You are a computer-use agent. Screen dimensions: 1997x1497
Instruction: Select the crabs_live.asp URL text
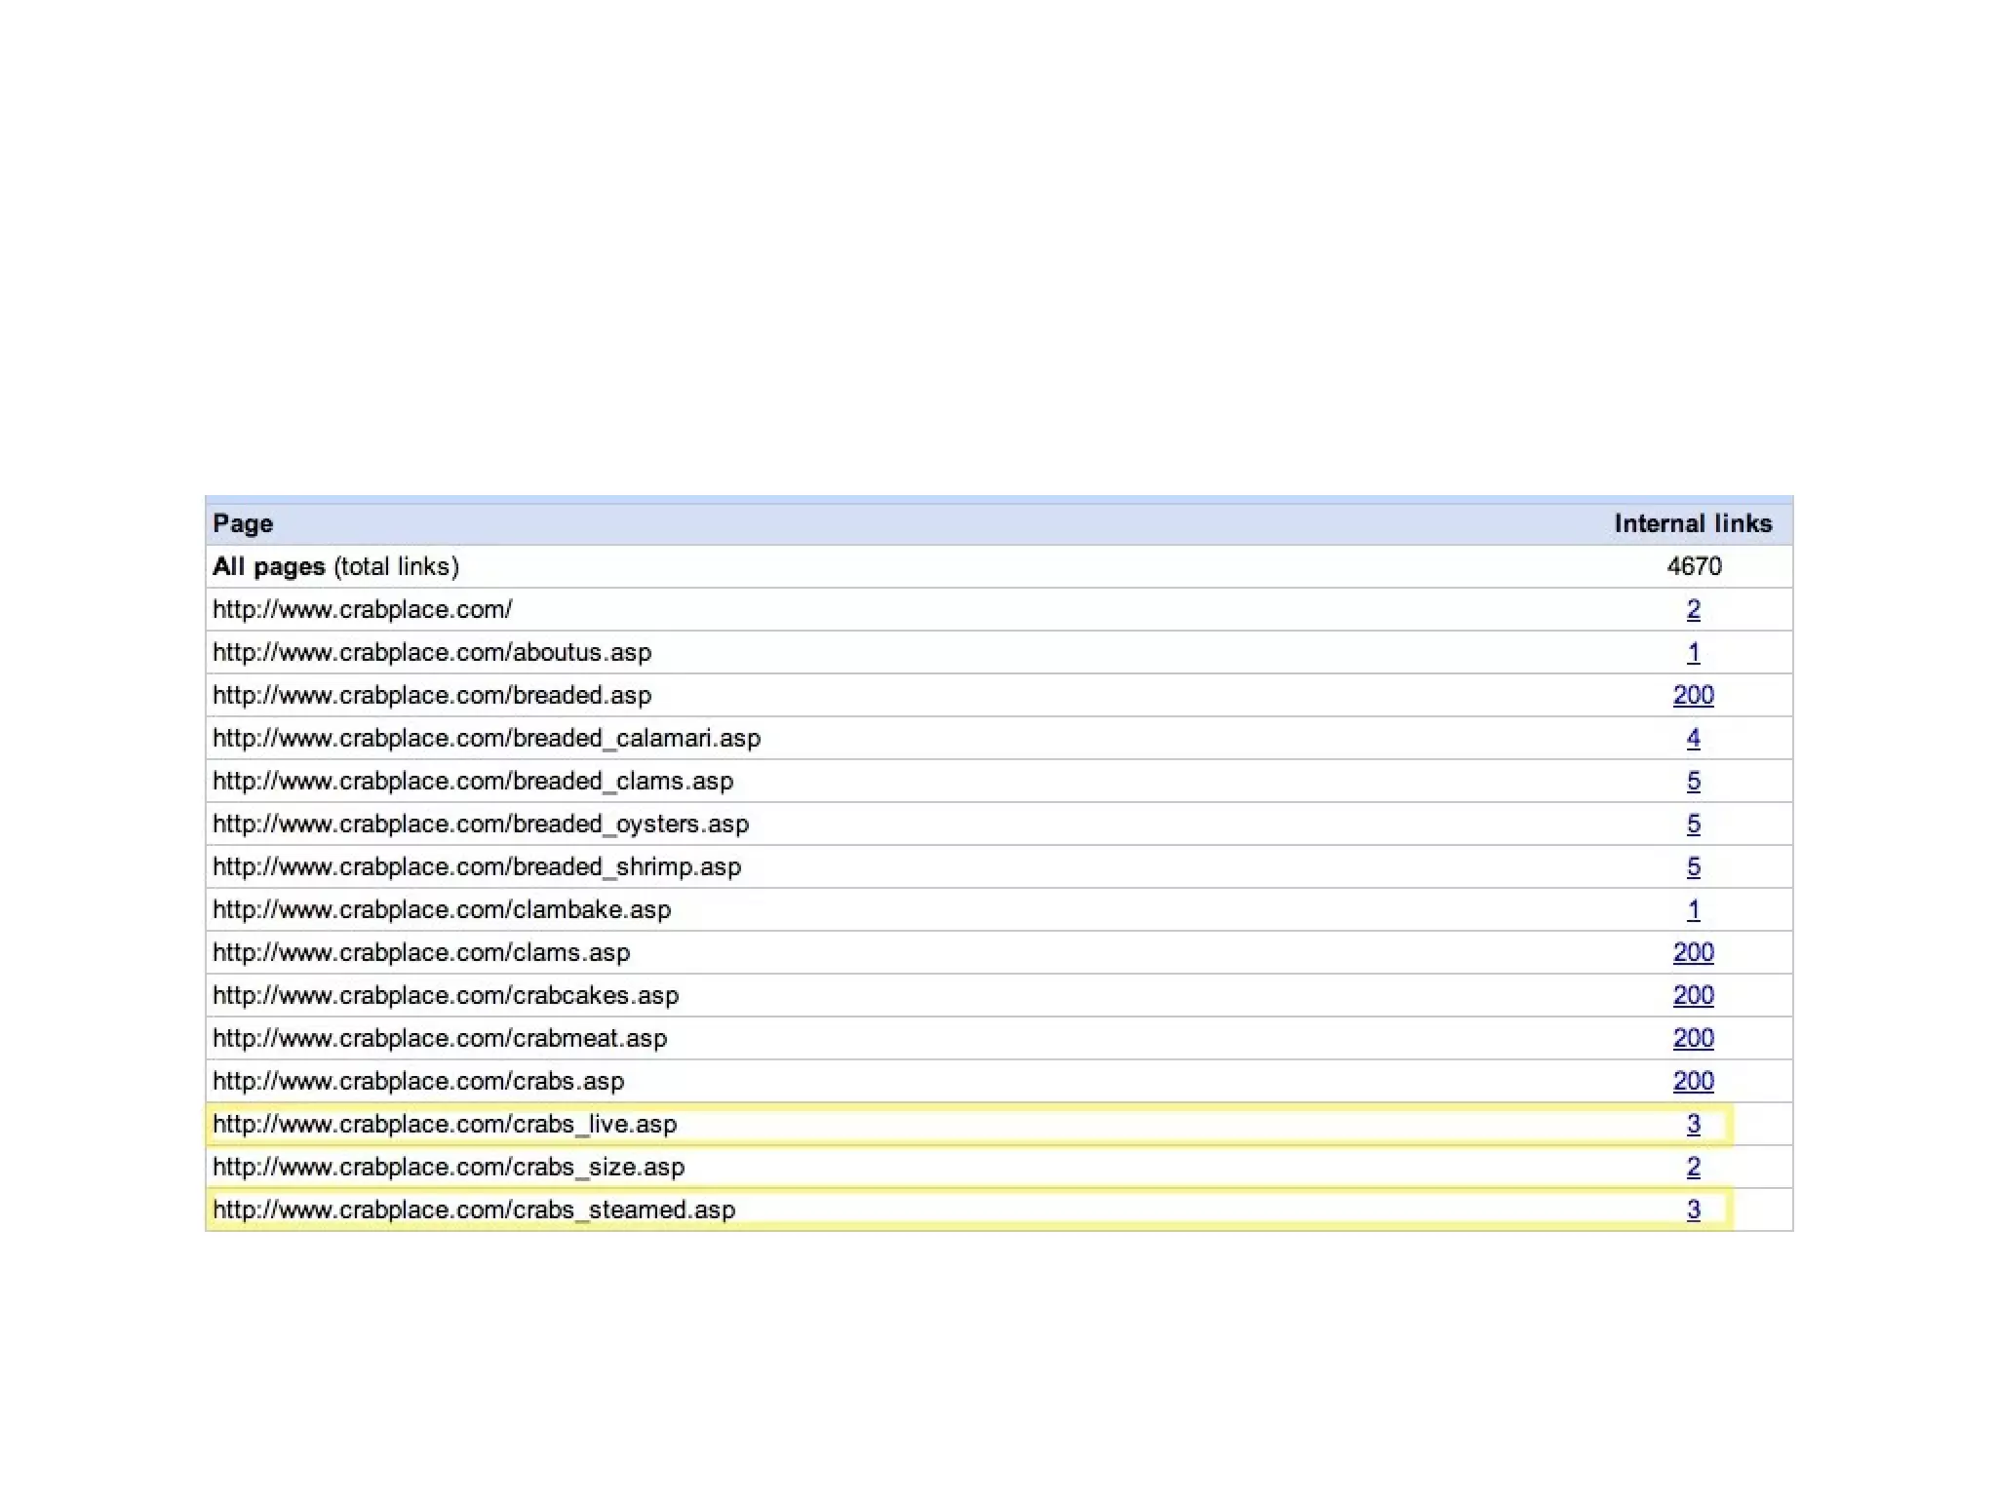click(x=445, y=1125)
